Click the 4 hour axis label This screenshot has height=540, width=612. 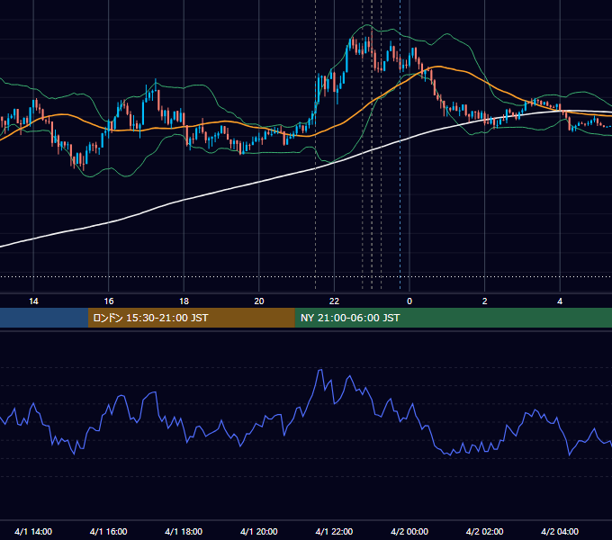click(560, 301)
